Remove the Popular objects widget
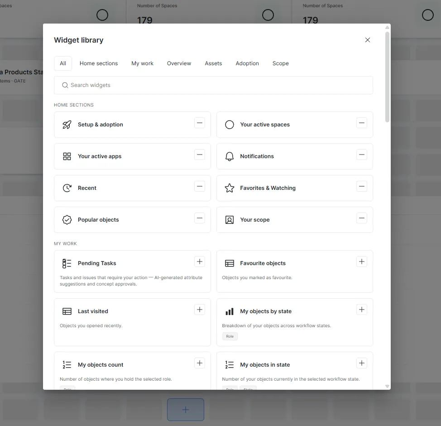The width and height of the screenshot is (441, 426). click(x=199, y=218)
